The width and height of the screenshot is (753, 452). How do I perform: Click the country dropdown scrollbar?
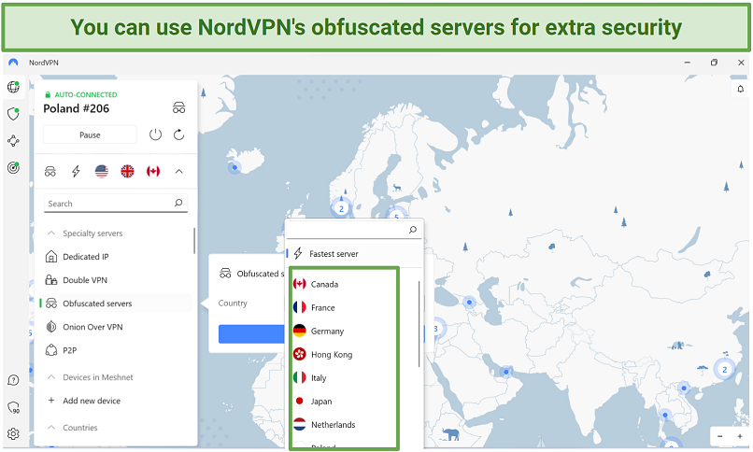point(419,324)
